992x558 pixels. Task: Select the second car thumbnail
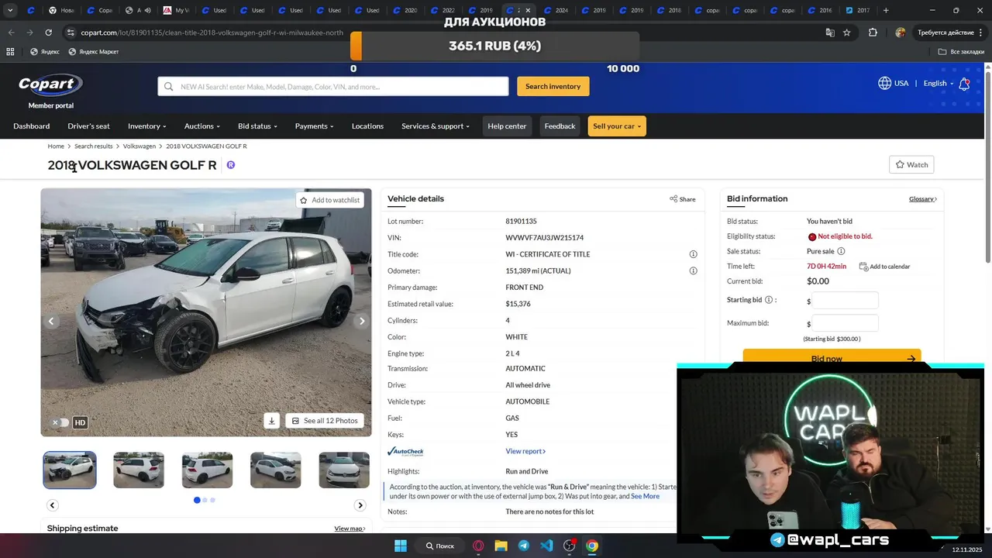(139, 470)
